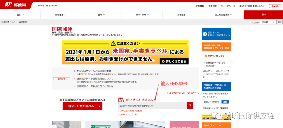
Task: Click お使いいただく前に link
Action: click(129, 114)
